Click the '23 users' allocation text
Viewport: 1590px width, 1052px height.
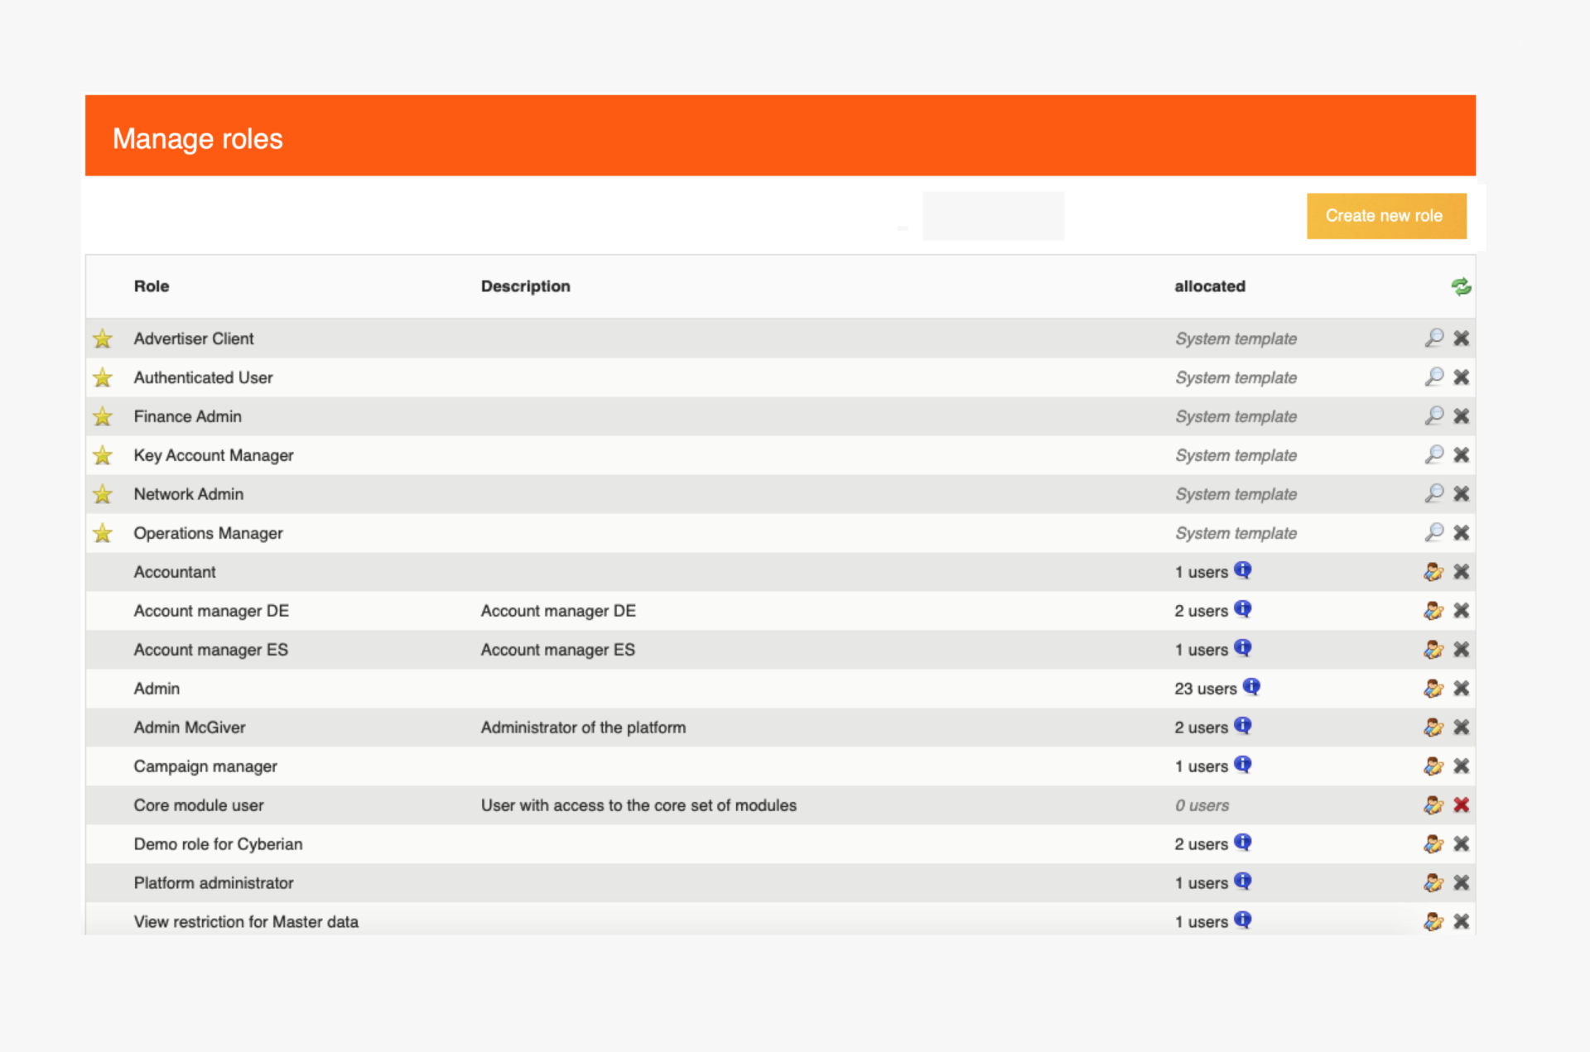point(1205,689)
